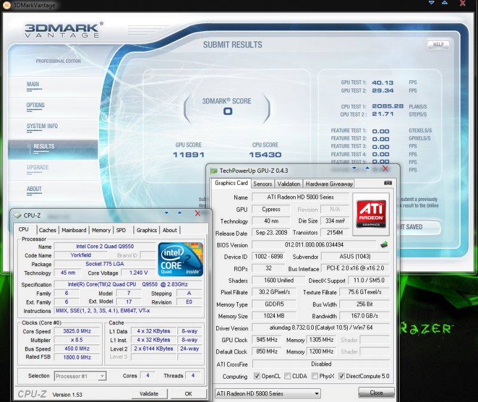Image resolution: width=478 pixels, height=402 pixels.
Task: Select the CPU tab in CPU-Z
Action: 23,230
